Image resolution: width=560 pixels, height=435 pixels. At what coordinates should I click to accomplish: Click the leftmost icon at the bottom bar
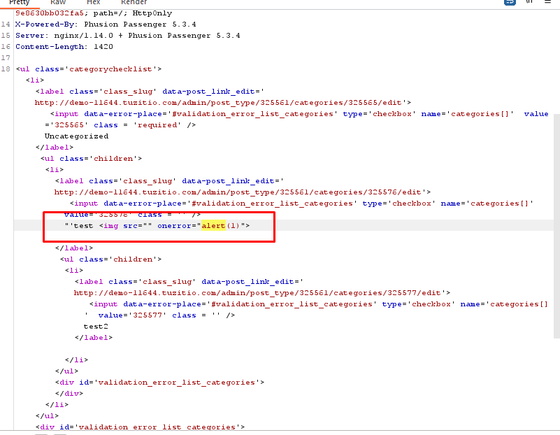(41, 432)
